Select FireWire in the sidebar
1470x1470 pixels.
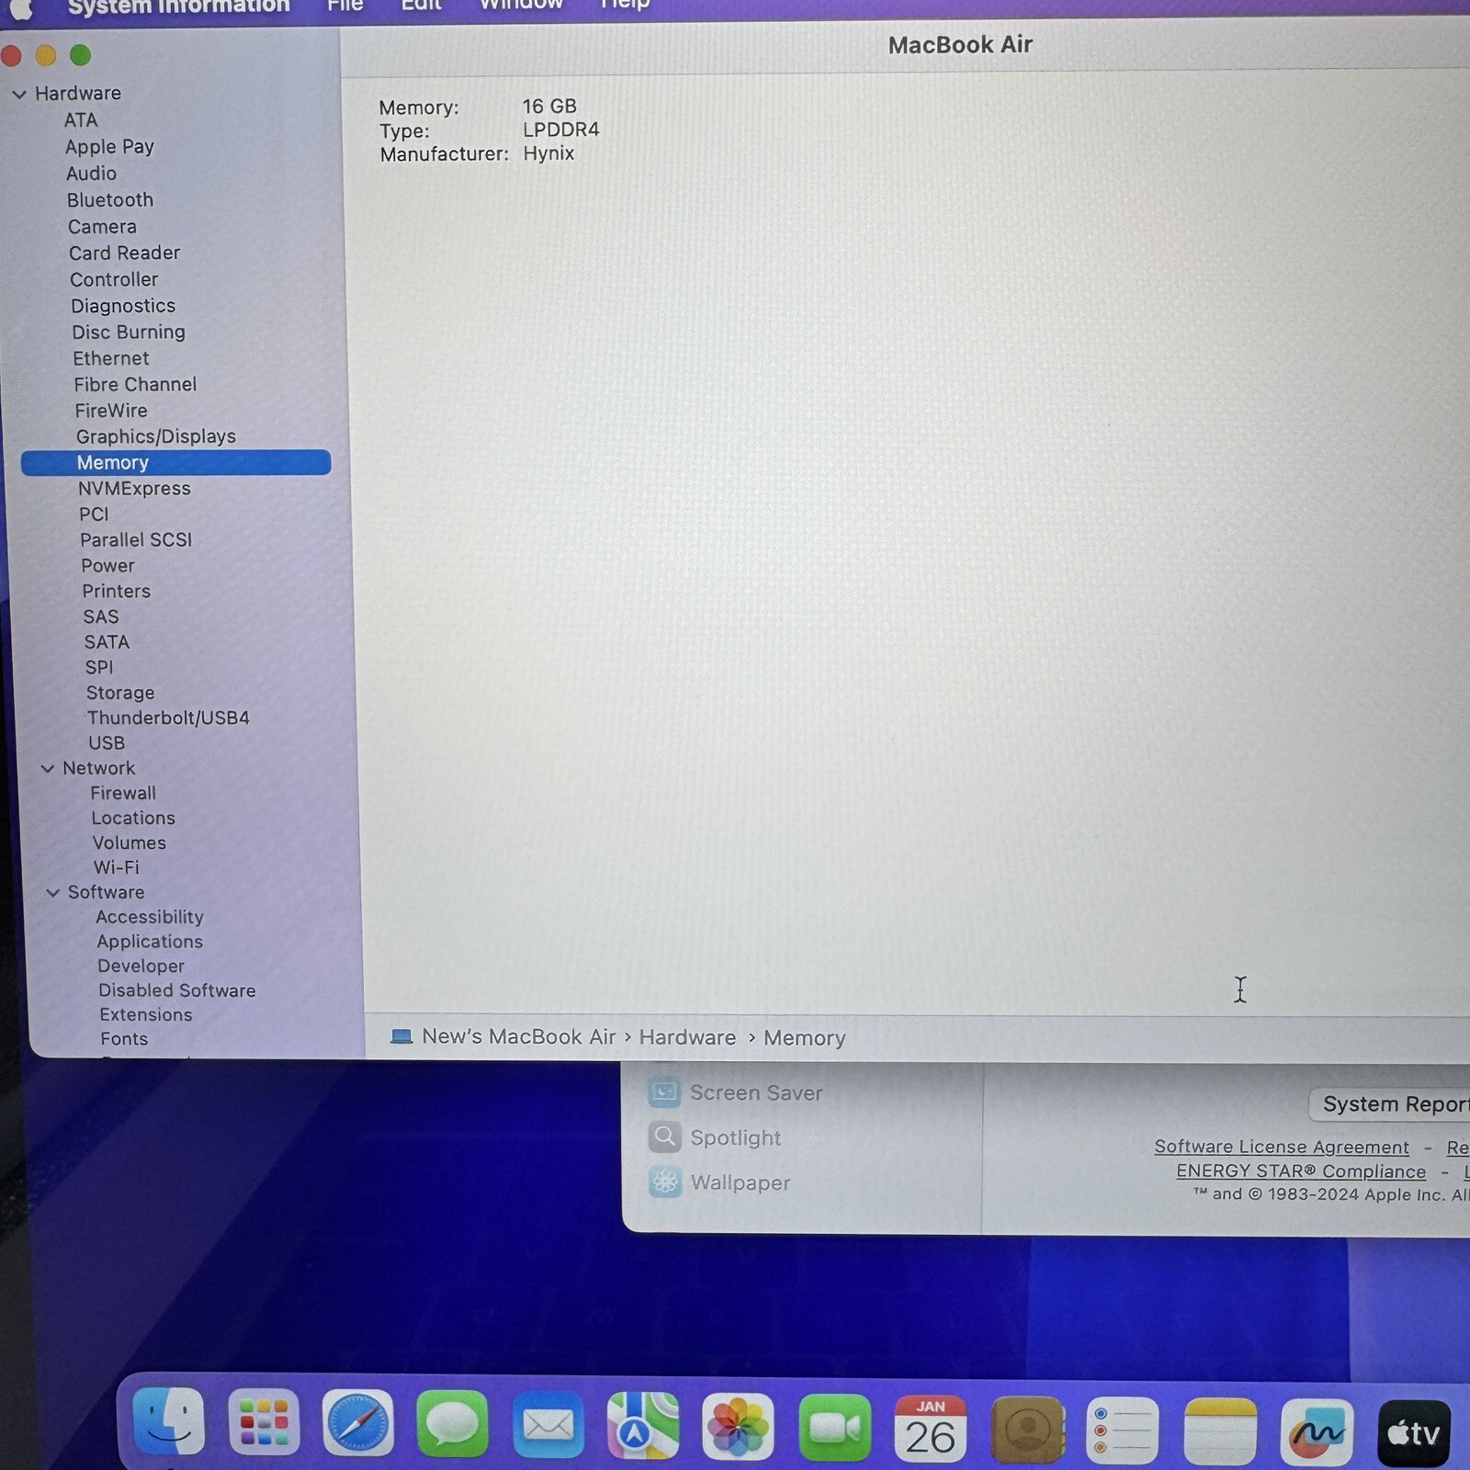click(x=110, y=411)
